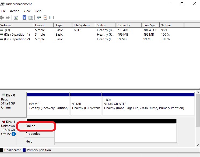Open Help via blue question mark icon
The image size is (200, 157).
[24, 18]
